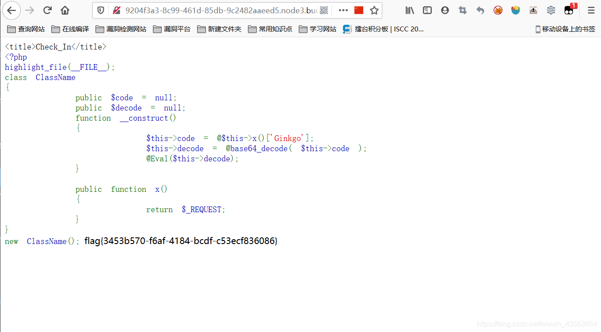Open the globe proxy extension
Screen dimensions: 601x332
coord(551,10)
